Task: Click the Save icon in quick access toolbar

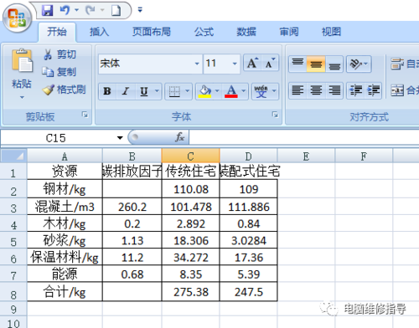Action: pos(48,11)
